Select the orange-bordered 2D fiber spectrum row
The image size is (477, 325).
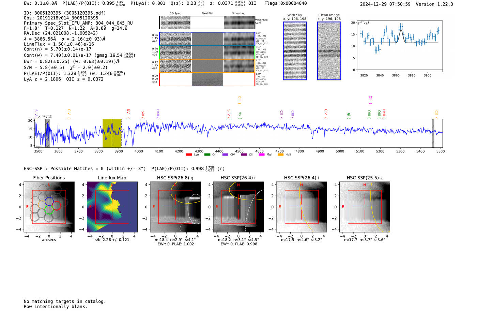coord(207,66)
